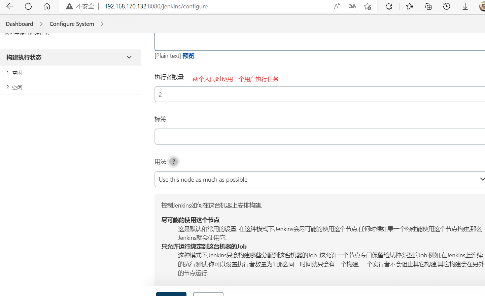Click the 不安全 site security label
Image resolution: width=485 pixels, height=296 pixels.
click(85, 6)
